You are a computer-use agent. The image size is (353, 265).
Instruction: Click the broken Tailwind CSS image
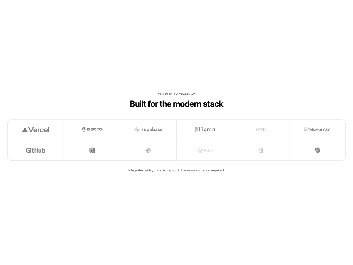(317, 130)
